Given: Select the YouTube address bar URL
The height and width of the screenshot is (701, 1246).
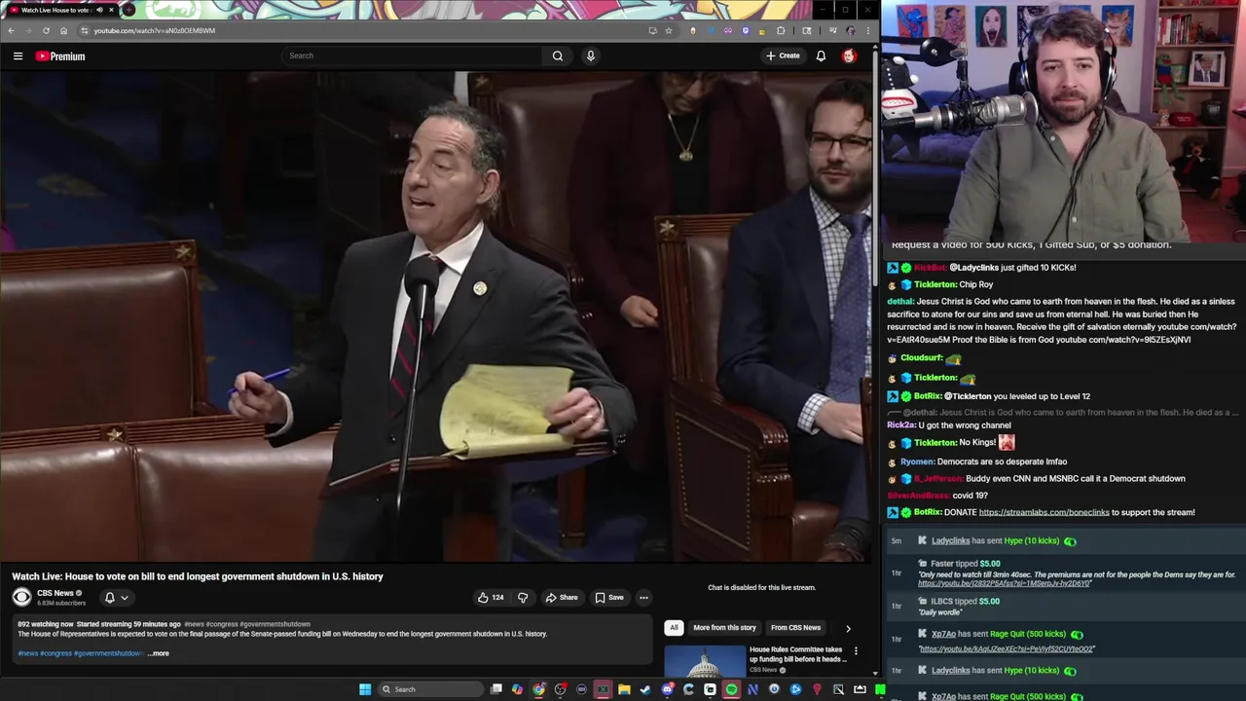Looking at the screenshot, I should [x=155, y=30].
